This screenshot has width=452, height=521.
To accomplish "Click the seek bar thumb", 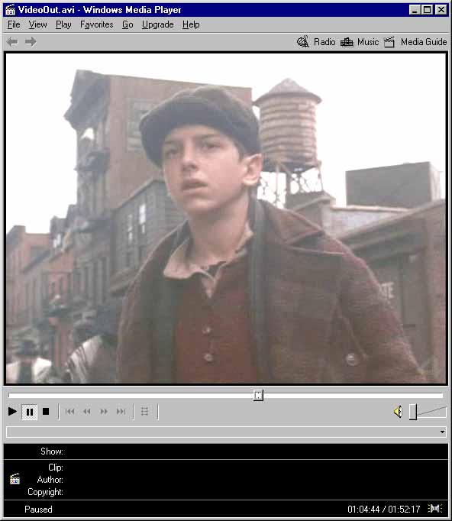I will click(x=258, y=396).
